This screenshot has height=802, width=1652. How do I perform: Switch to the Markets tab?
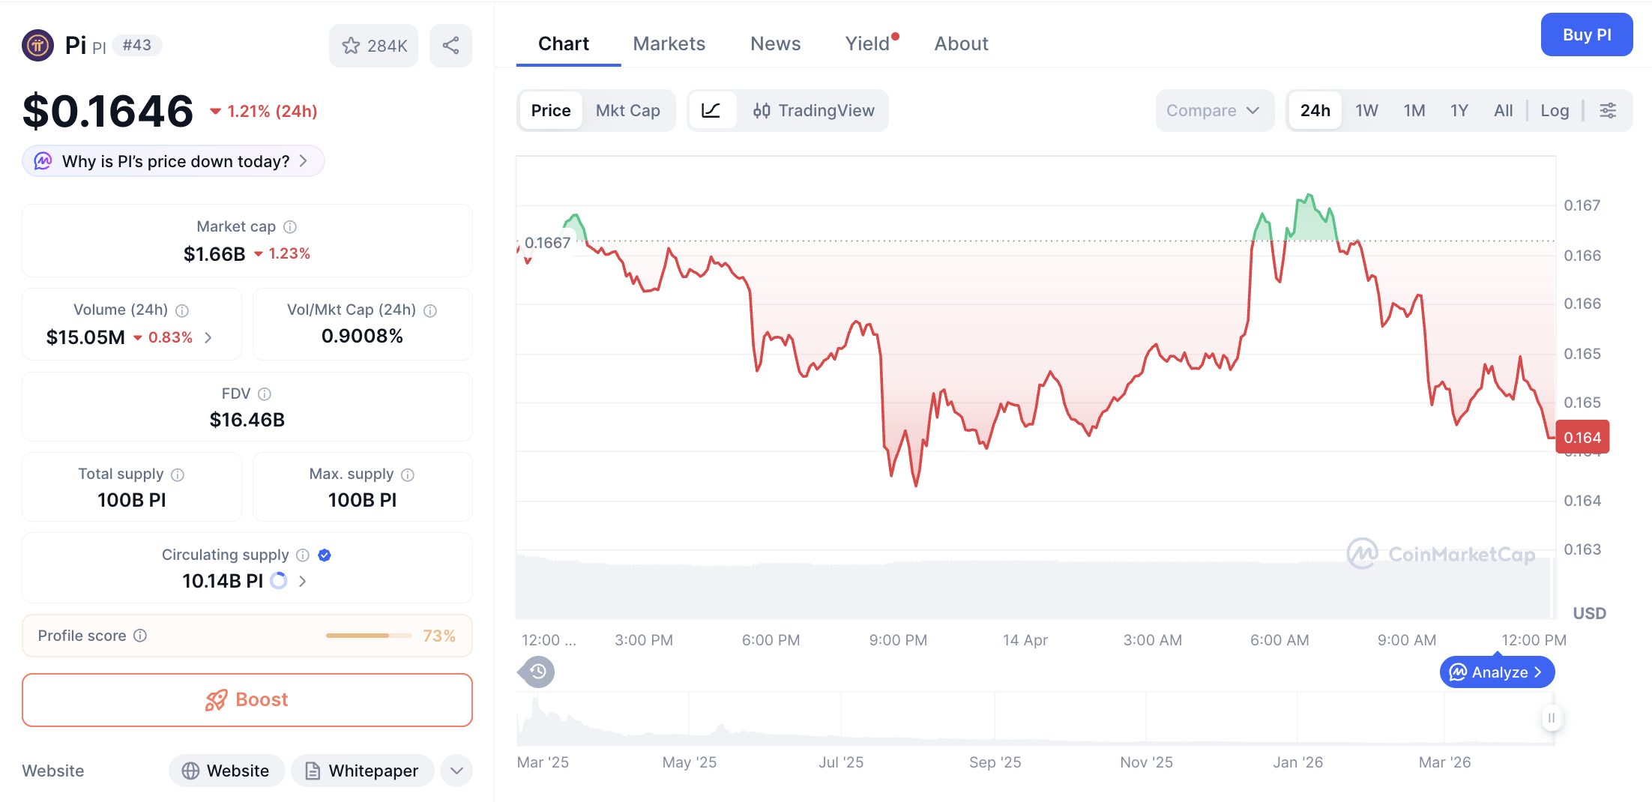point(669,43)
